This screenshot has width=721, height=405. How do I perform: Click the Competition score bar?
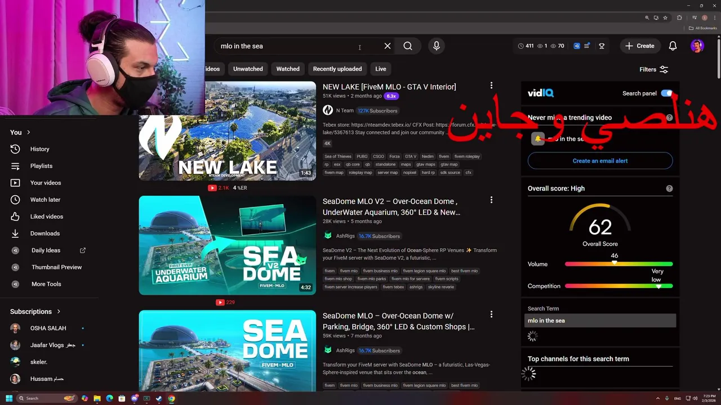[618, 286]
